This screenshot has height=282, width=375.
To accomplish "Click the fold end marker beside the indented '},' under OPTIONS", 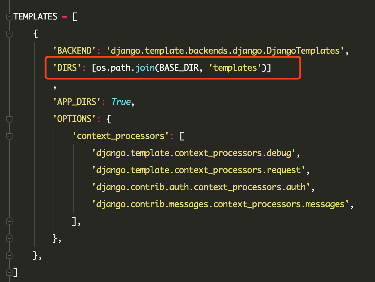I will (x=9, y=238).
